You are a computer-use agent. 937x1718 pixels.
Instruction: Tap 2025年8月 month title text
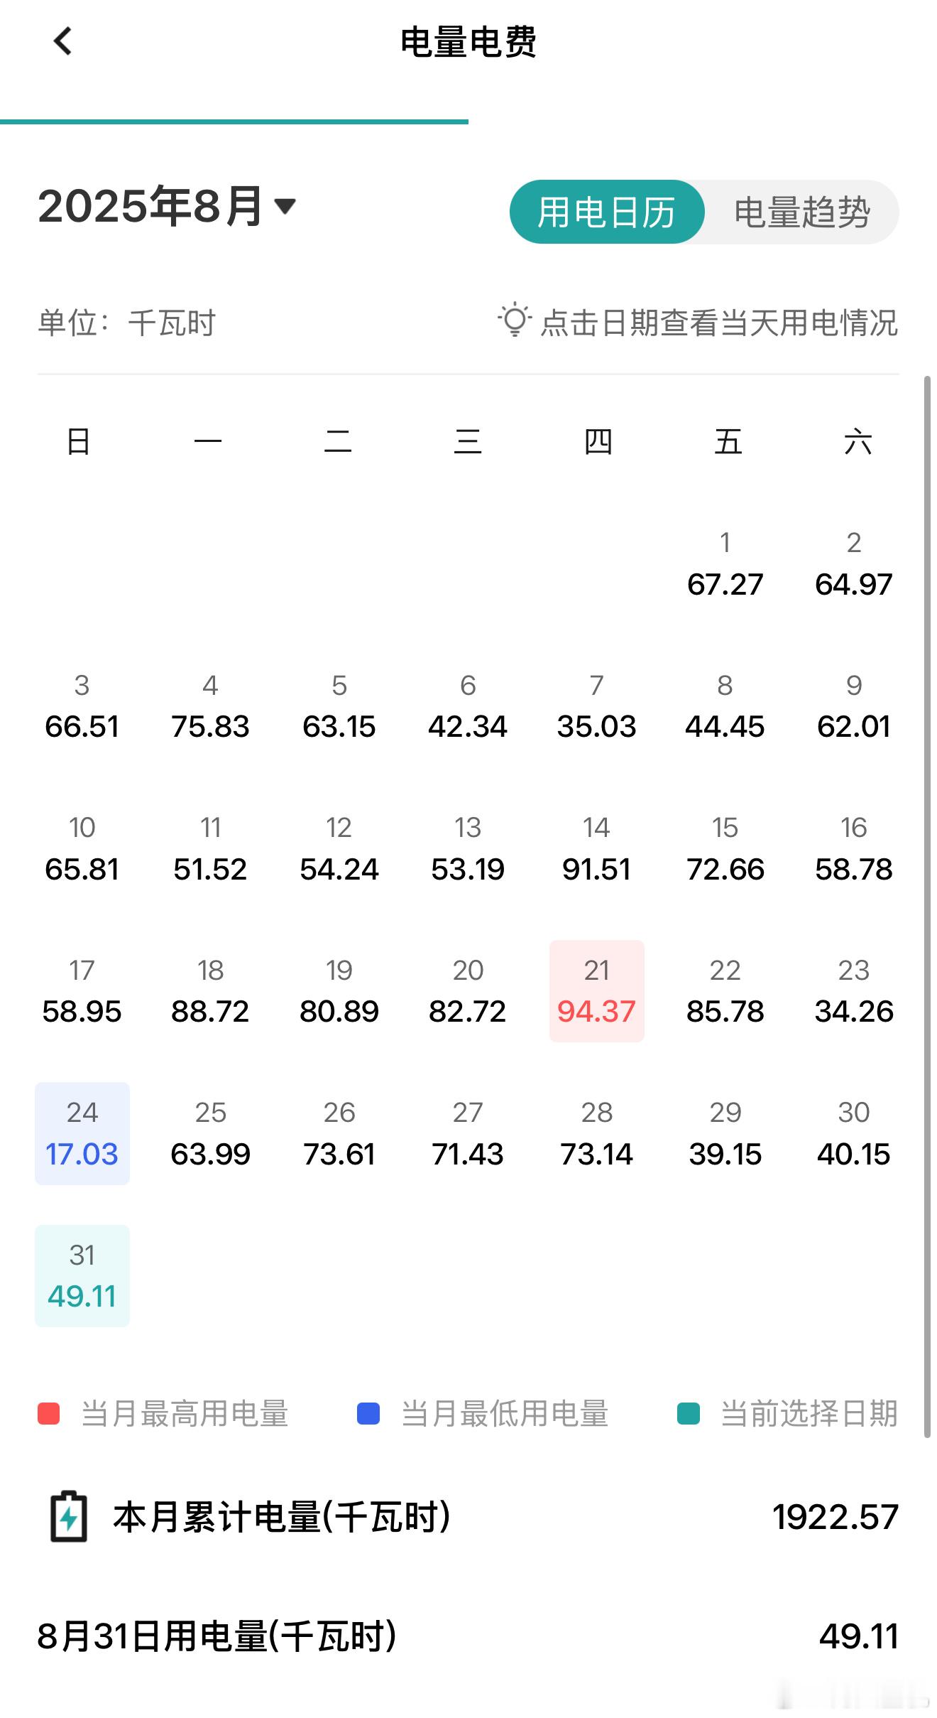pyautogui.click(x=150, y=207)
